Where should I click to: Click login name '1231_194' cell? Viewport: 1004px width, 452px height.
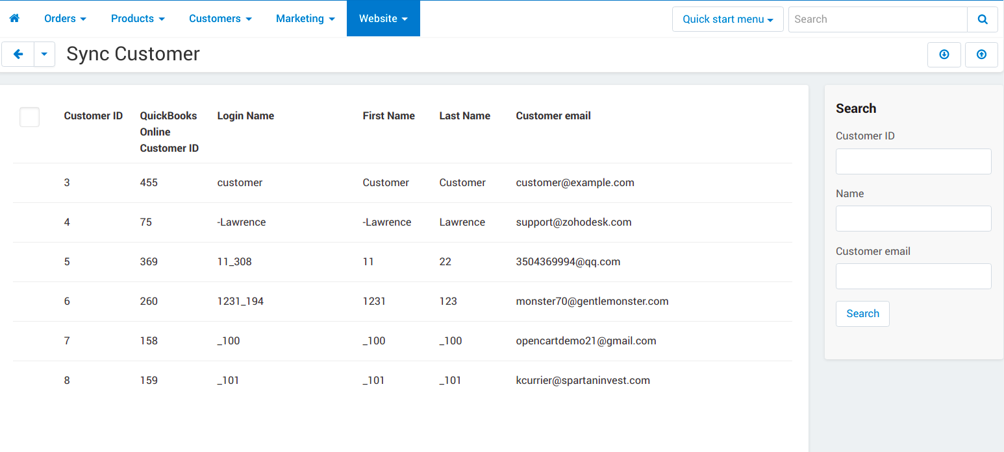240,302
